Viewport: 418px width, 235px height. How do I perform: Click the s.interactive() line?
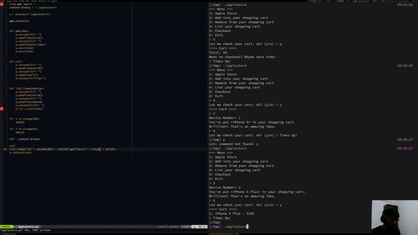click(x=20, y=153)
